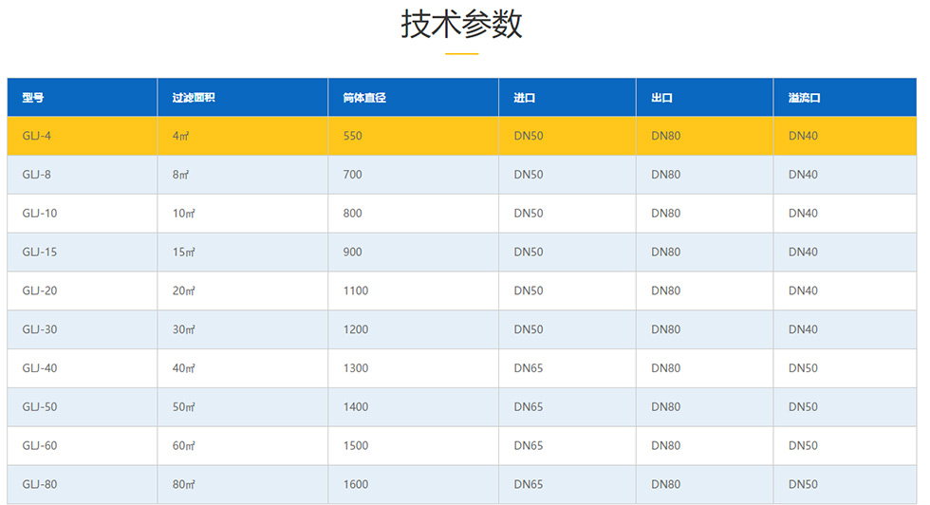Click the GLJ-10 model name

[x=40, y=214]
